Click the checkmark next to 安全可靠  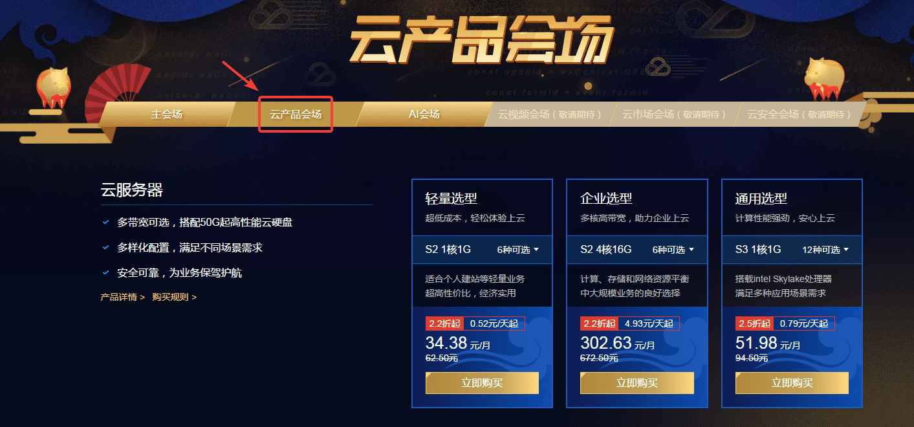click(105, 273)
